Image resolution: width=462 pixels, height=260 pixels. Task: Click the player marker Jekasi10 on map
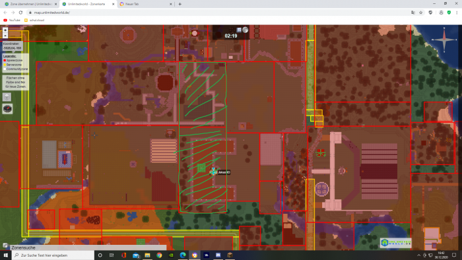pos(213,172)
